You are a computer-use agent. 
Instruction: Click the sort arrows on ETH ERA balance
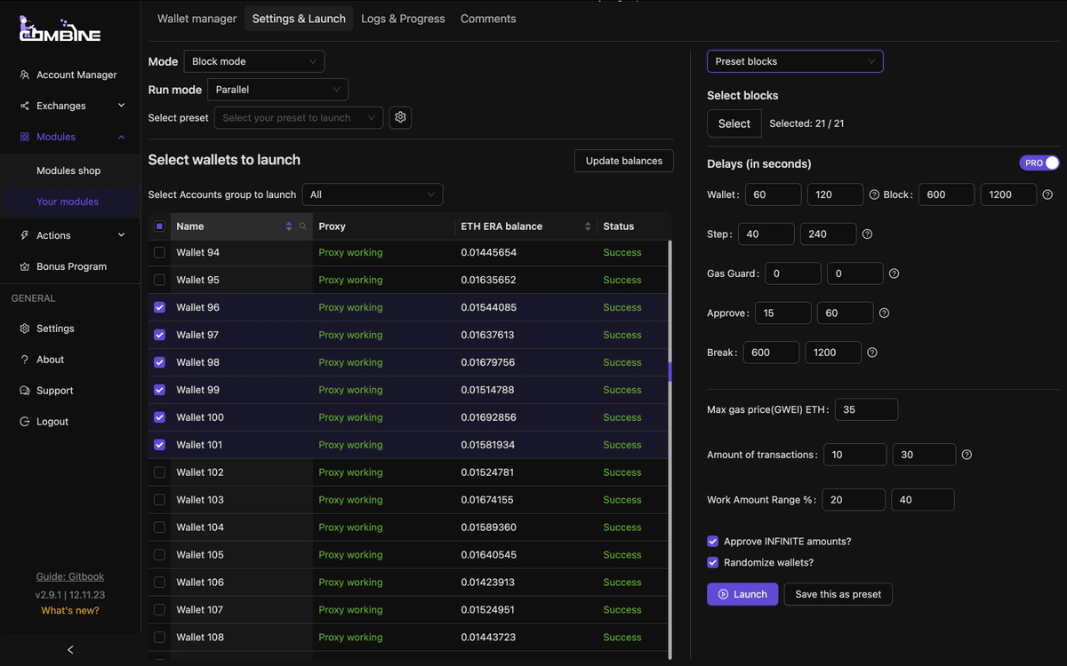[x=588, y=226]
